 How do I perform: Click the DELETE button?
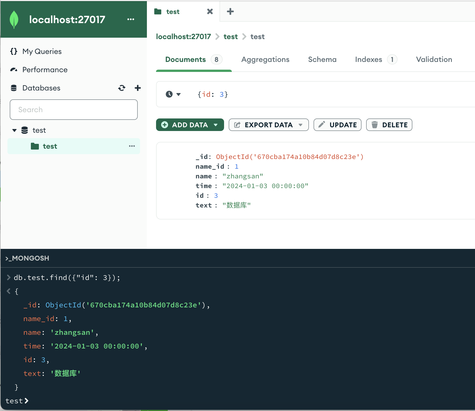tap(389, 125)
